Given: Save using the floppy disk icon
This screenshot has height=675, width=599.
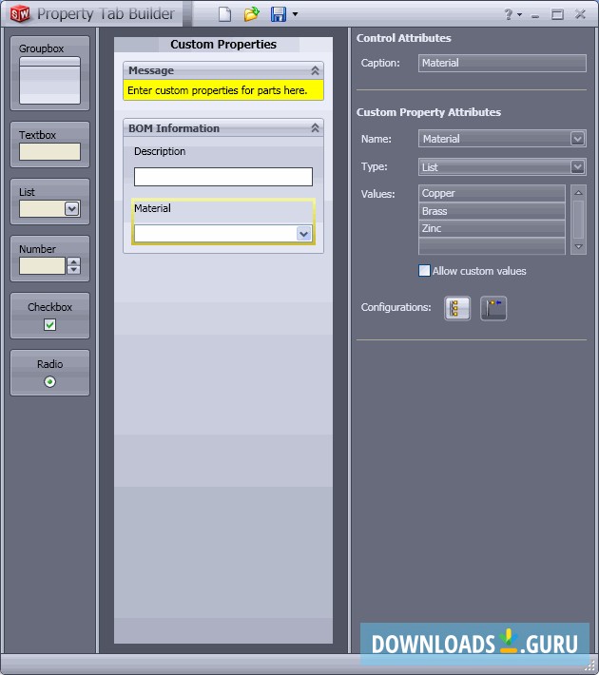Looking at the screenshot, I should (x=279, y=14).
